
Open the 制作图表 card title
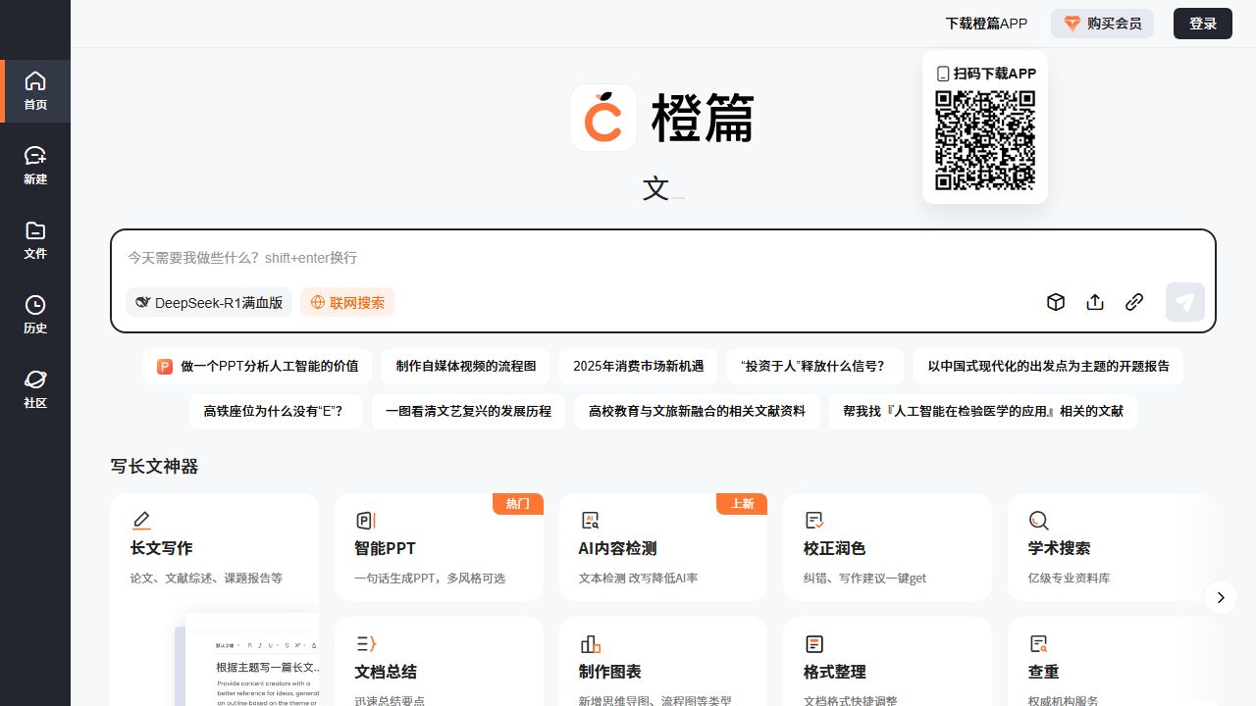tap(610, 672)
